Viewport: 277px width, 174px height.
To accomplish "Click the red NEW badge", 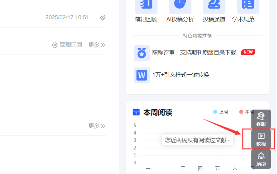I will click(248, 52).
